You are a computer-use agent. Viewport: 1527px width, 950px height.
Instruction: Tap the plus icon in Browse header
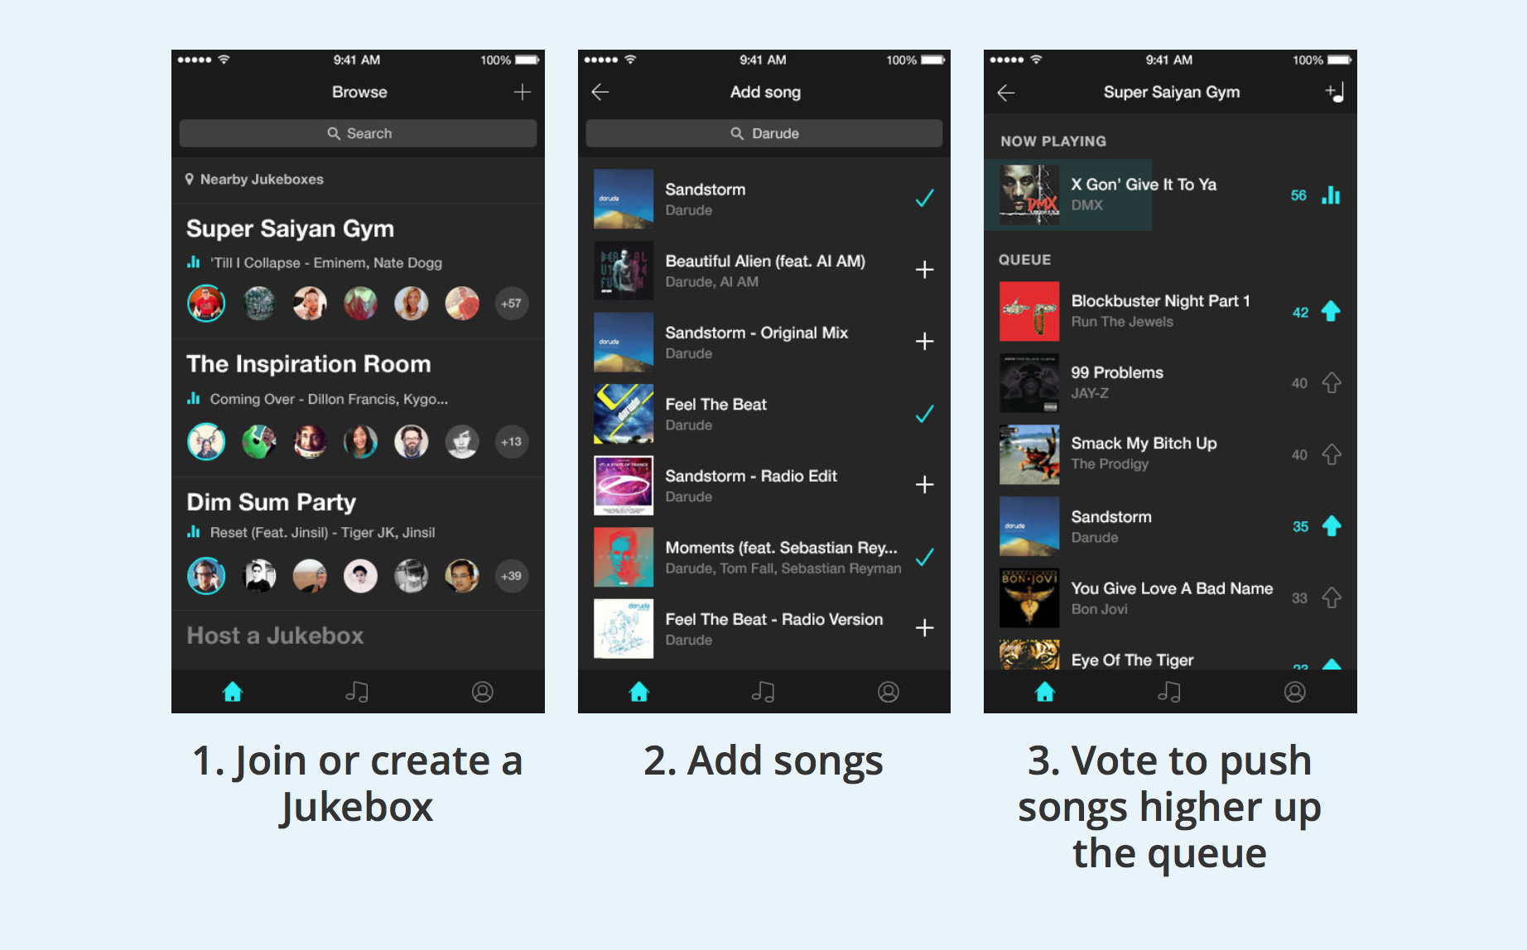click(522, 92)
